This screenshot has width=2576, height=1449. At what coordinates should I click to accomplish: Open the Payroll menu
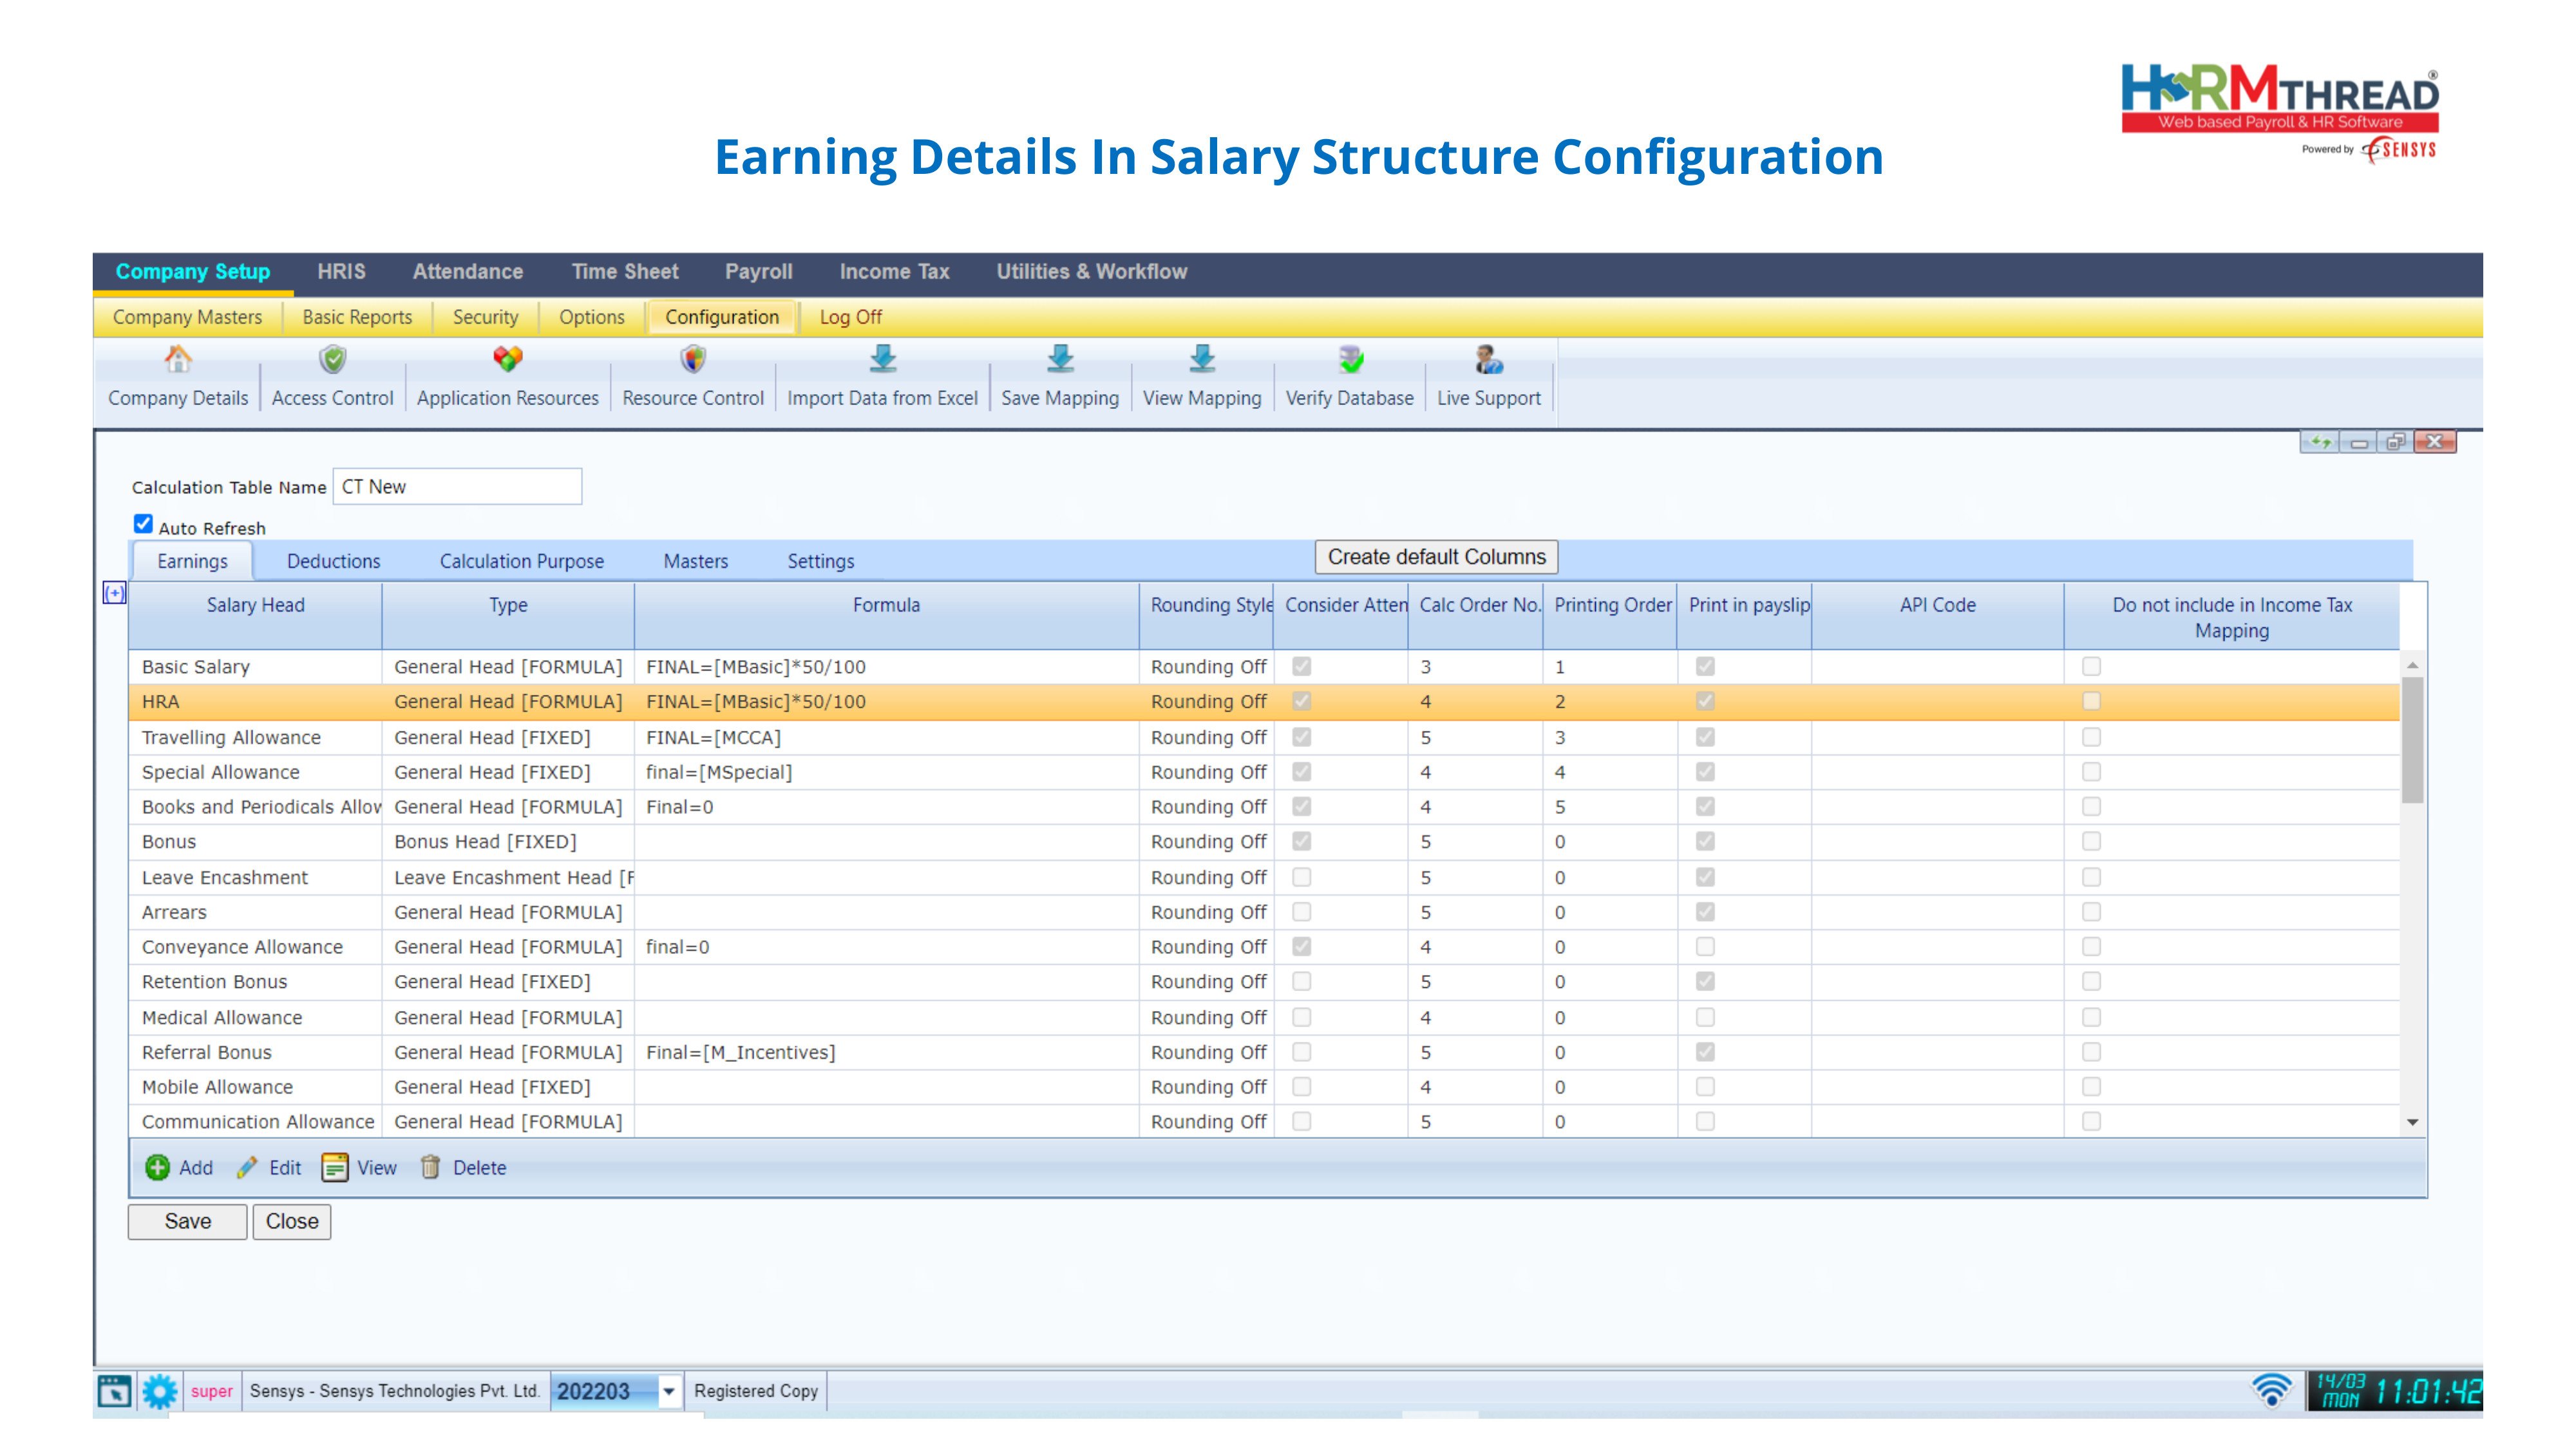pos(758,272)
